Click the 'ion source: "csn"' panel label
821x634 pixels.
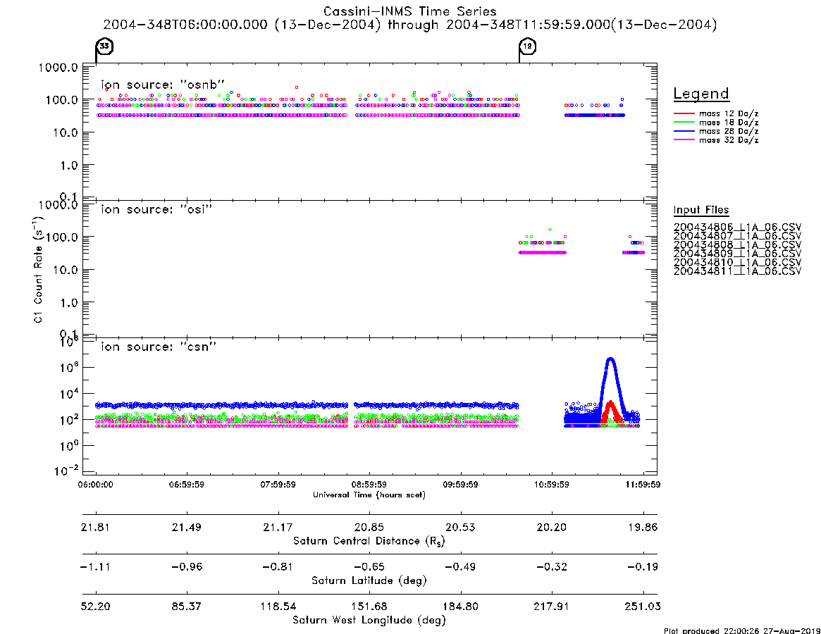159,347
